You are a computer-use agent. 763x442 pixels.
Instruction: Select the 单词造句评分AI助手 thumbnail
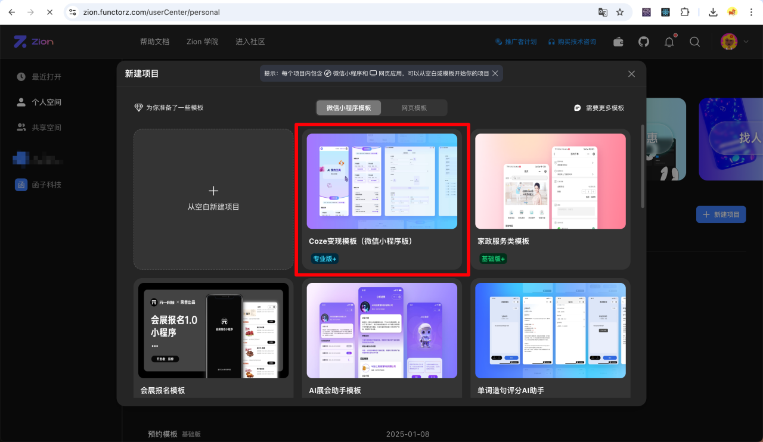550,331
